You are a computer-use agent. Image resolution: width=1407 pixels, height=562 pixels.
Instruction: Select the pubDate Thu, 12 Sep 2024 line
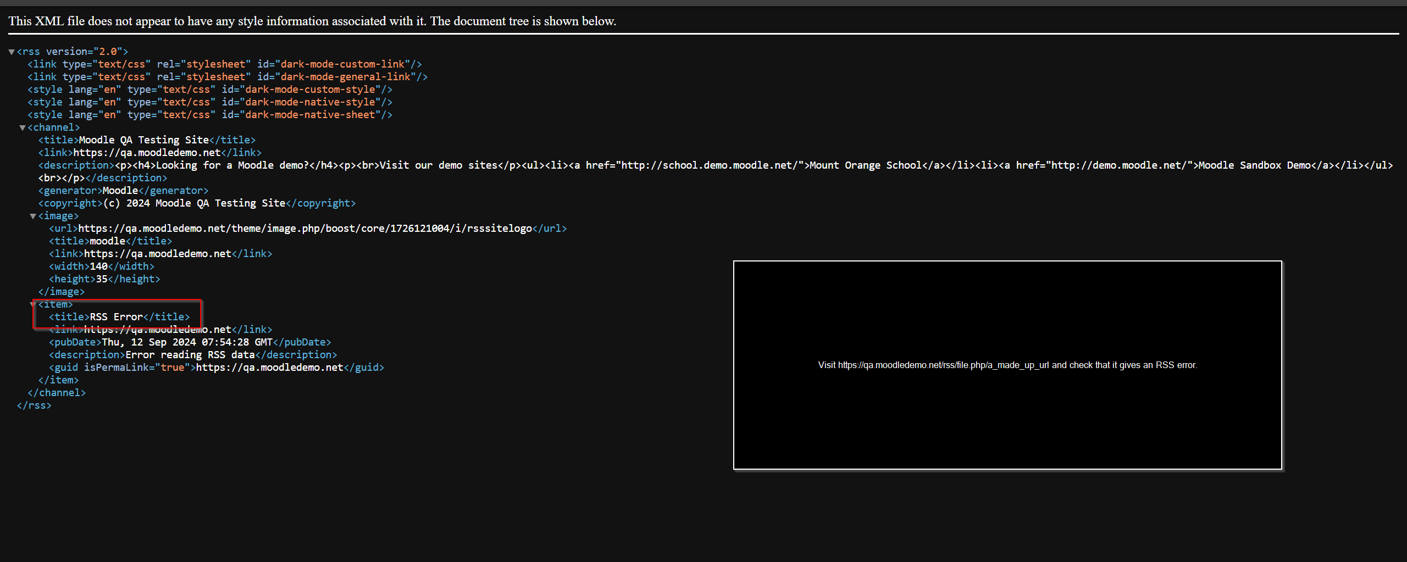[x=190, y=342]
